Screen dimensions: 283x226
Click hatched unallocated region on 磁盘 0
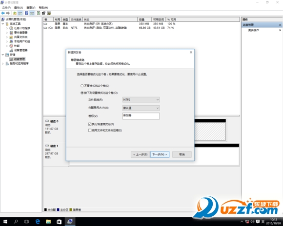210,132
